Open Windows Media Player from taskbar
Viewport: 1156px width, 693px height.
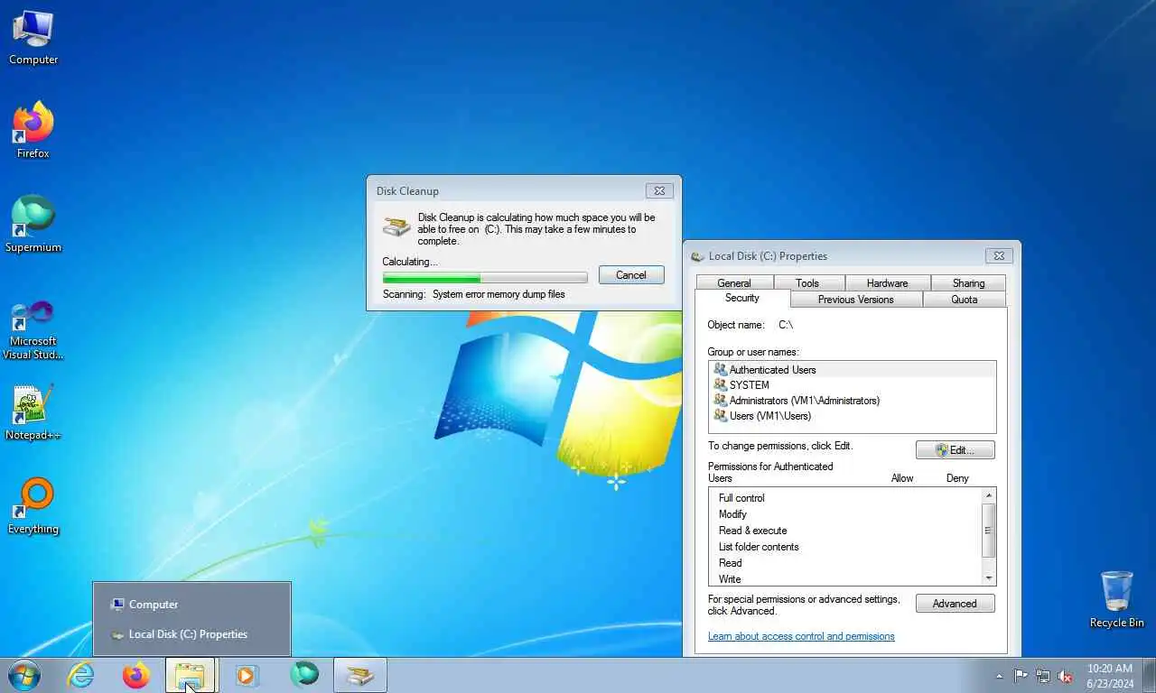[x=247, y=675]
